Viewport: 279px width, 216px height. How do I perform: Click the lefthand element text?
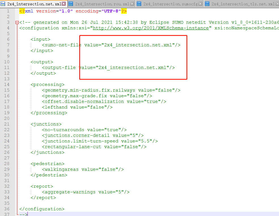(55, 107)
